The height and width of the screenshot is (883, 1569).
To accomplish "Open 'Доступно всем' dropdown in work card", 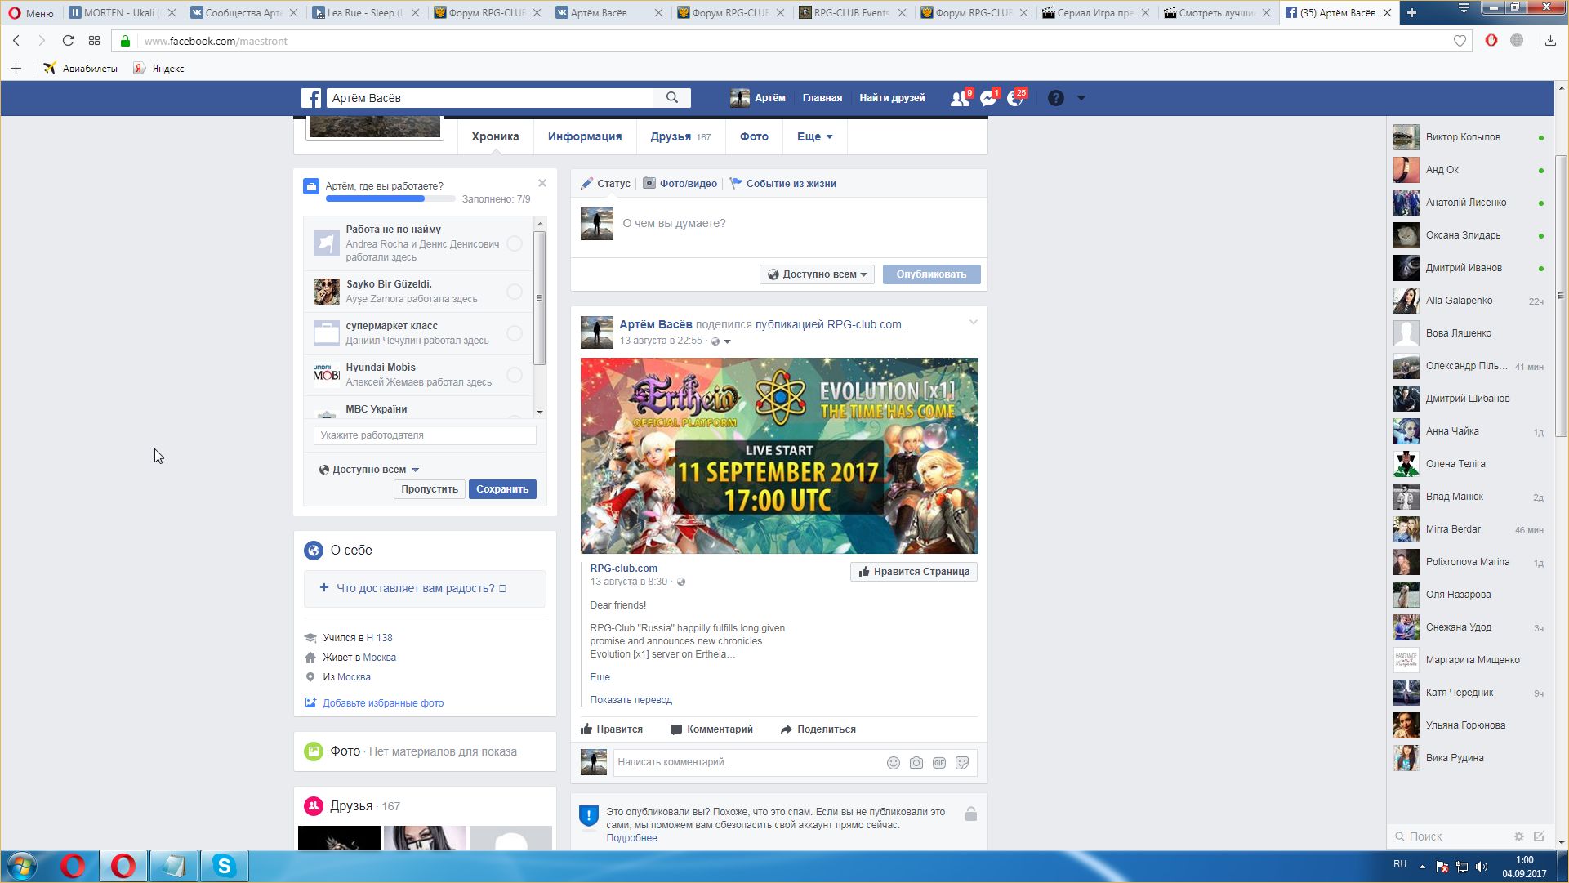I will pos(369,470).
